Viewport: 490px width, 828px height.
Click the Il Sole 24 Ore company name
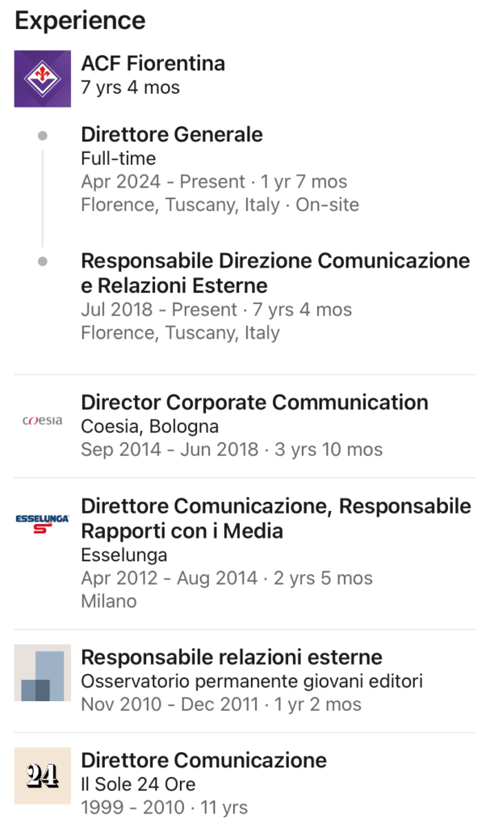[x=137, y=784]
